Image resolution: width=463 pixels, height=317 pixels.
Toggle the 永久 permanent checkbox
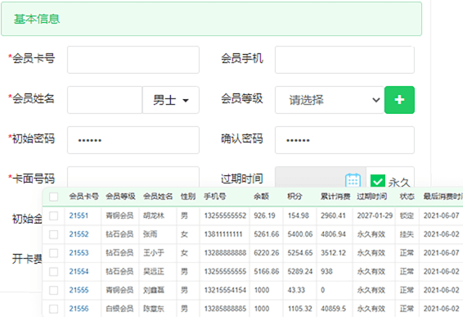point(378,181)
